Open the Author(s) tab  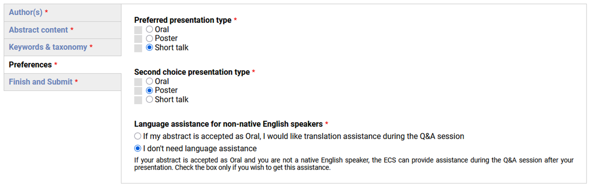point(25,13)
